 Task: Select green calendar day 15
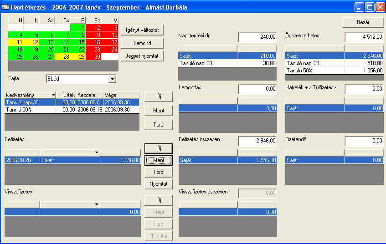tap(78, 42)
